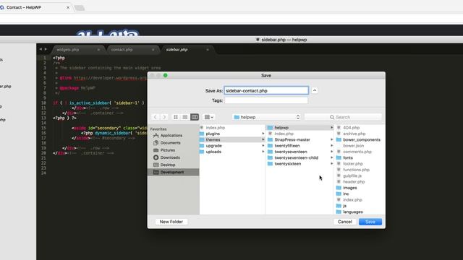Select the upgrade folder
Screen dimensions: 463x260
214,146
